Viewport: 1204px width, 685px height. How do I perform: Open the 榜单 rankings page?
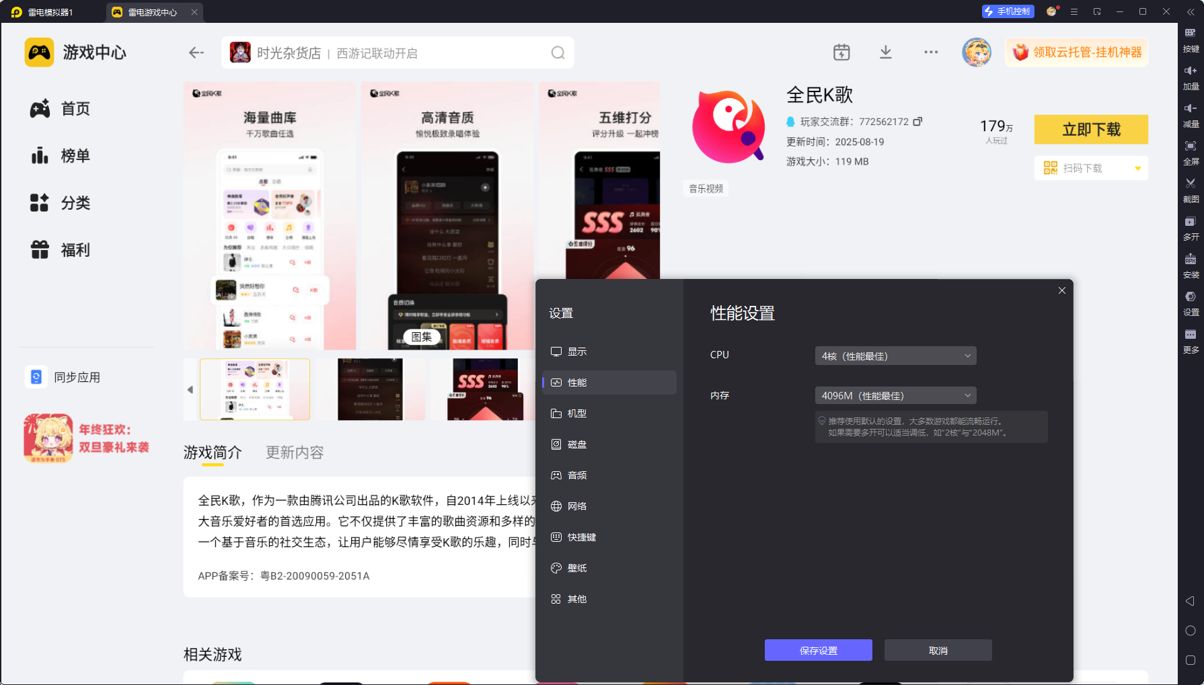(60, 156)
